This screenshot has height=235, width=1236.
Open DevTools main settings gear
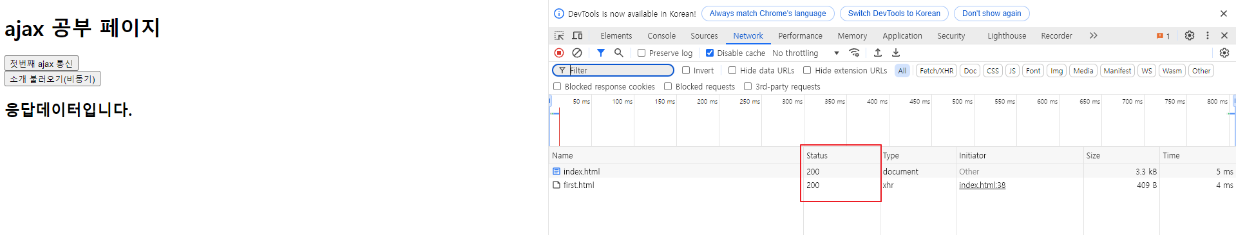(x=1190, y=35)
